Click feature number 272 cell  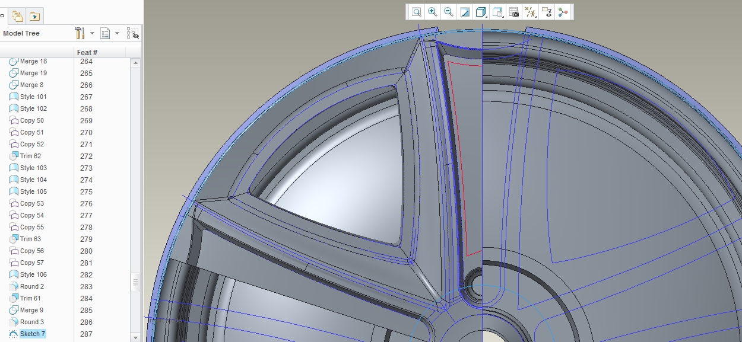[86, 156]
